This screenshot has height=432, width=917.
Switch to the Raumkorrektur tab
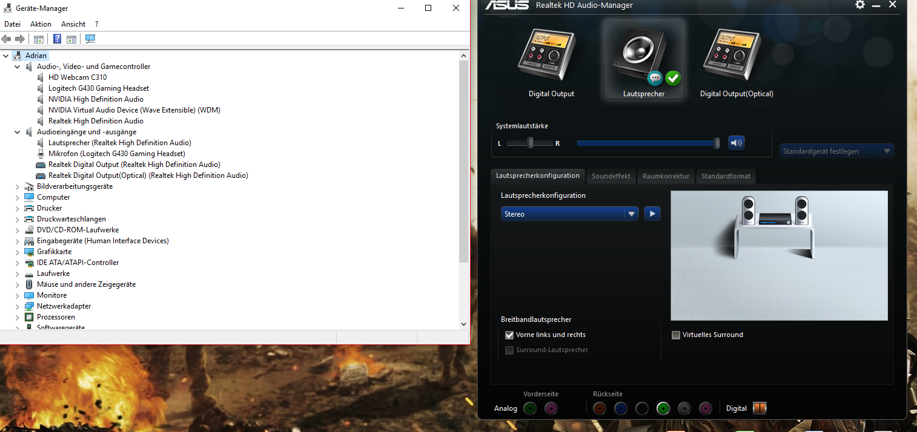pos(666,176)
